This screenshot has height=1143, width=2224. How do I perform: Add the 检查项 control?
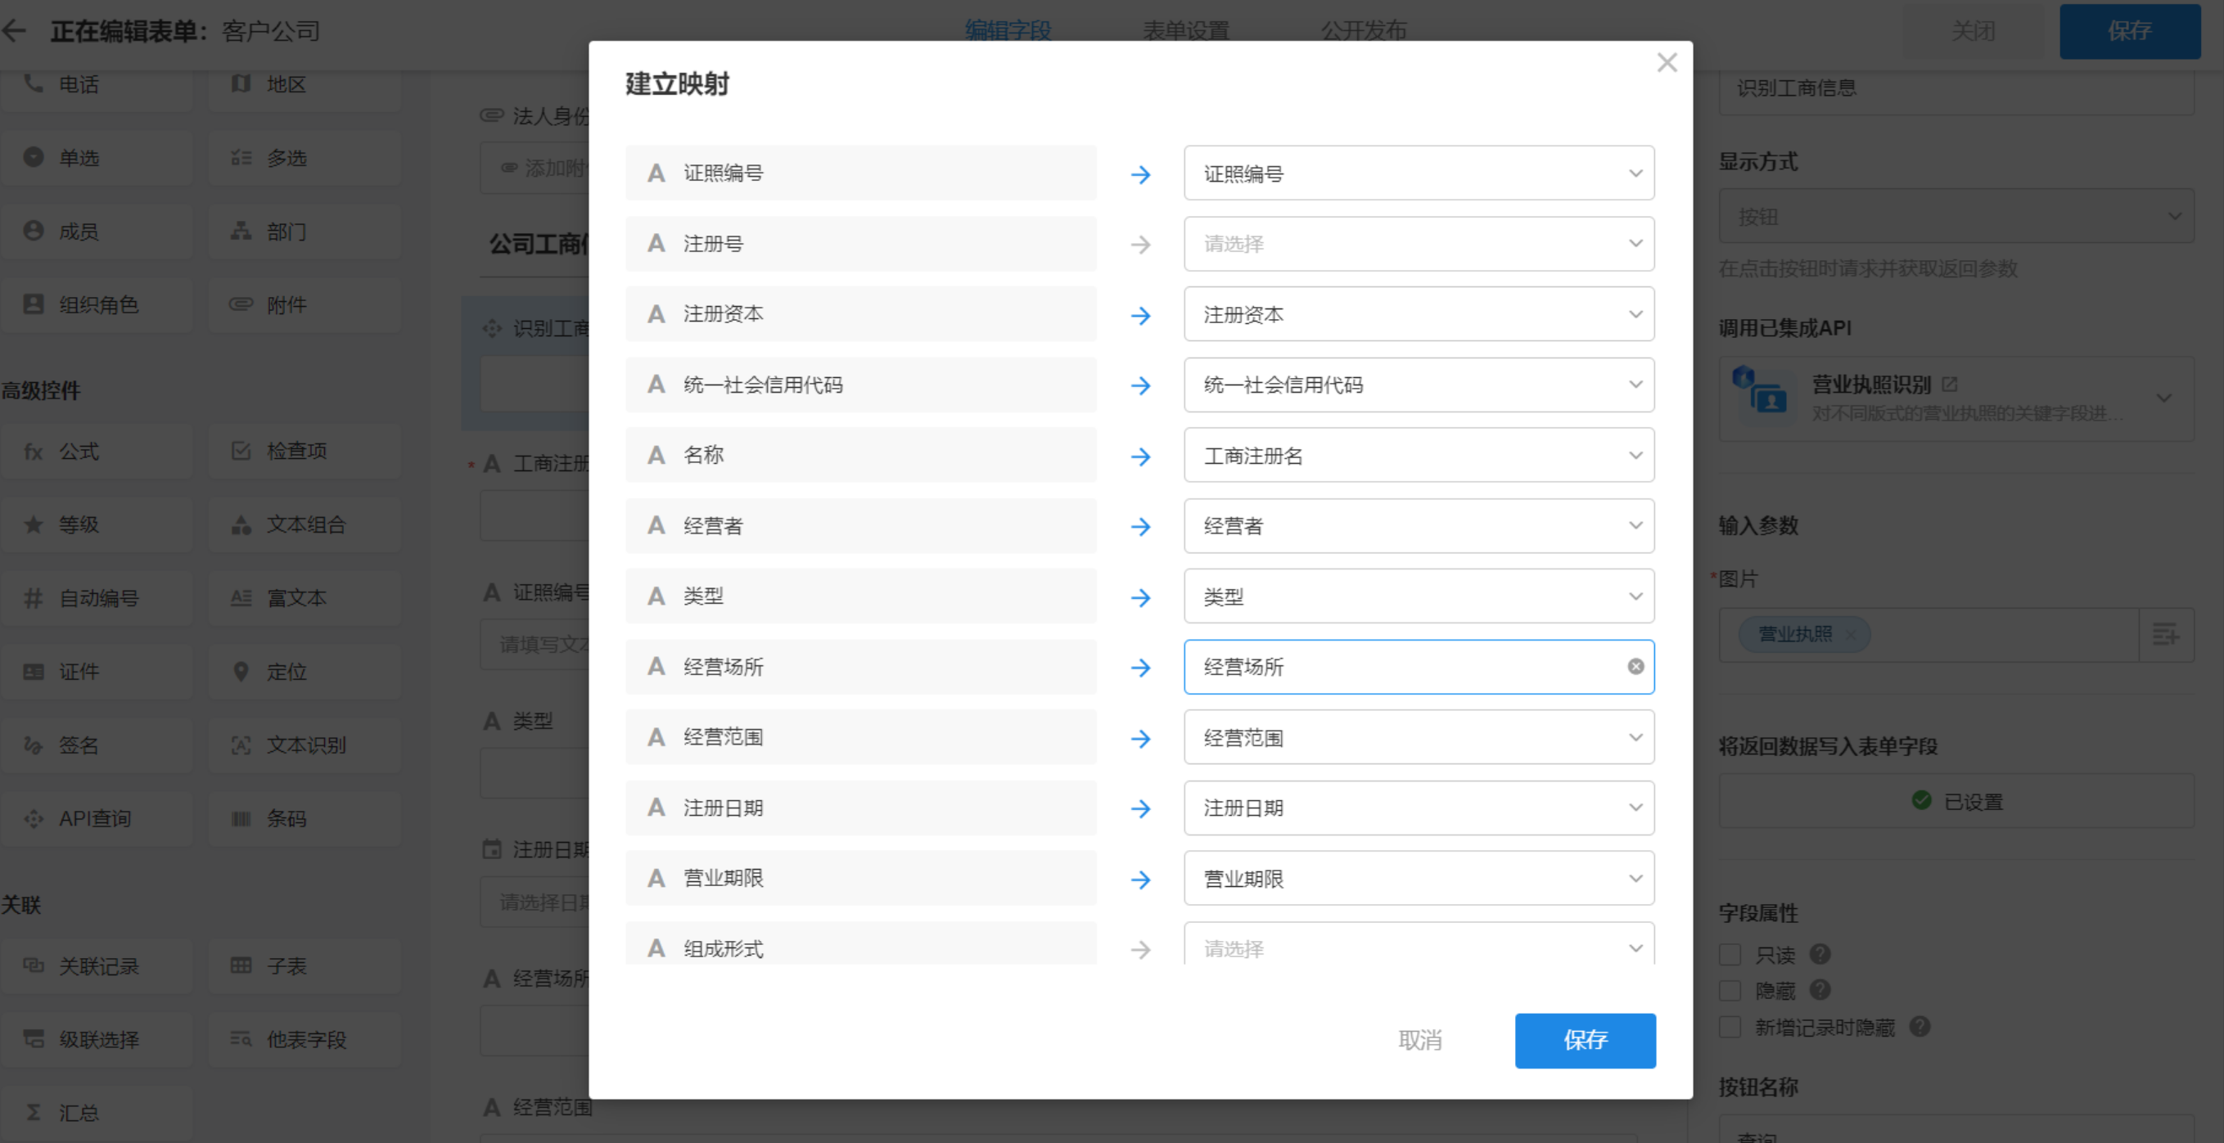pos(305,451)
